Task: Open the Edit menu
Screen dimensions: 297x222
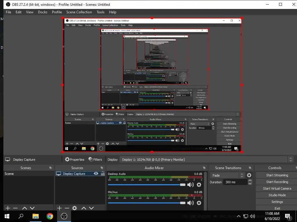Action: [19, 12]
